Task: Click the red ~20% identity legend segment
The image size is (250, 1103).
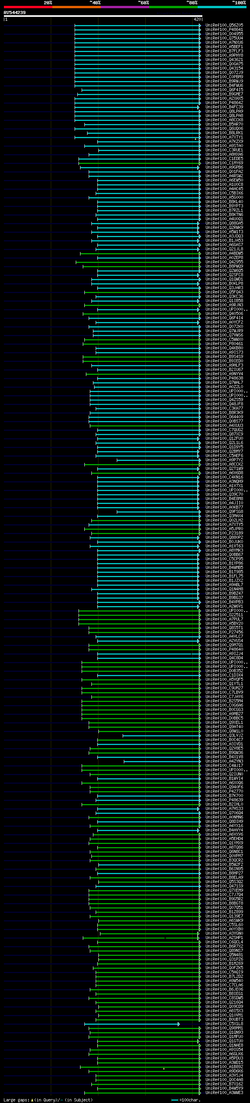Action: click(28, 7)
